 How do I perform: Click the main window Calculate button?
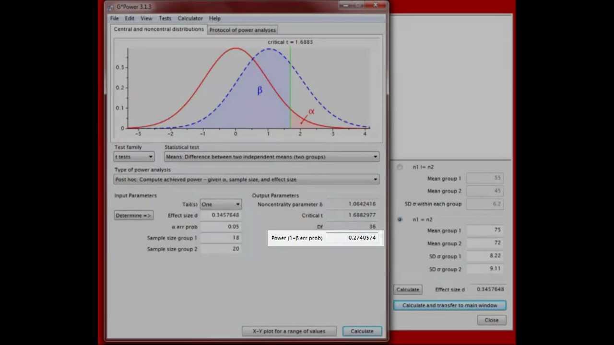click(362, 331)
